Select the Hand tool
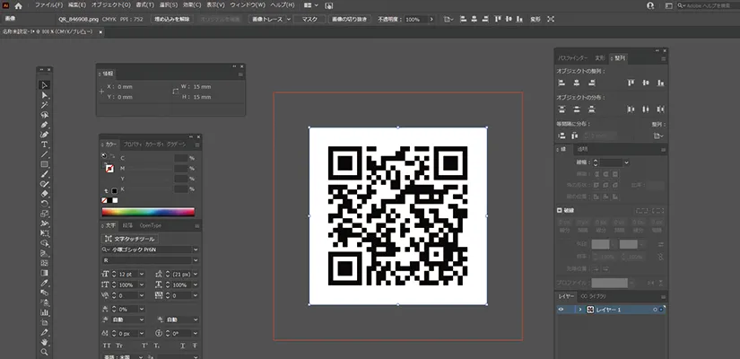This screenshot has height=359, width=740. pos(44,342)
